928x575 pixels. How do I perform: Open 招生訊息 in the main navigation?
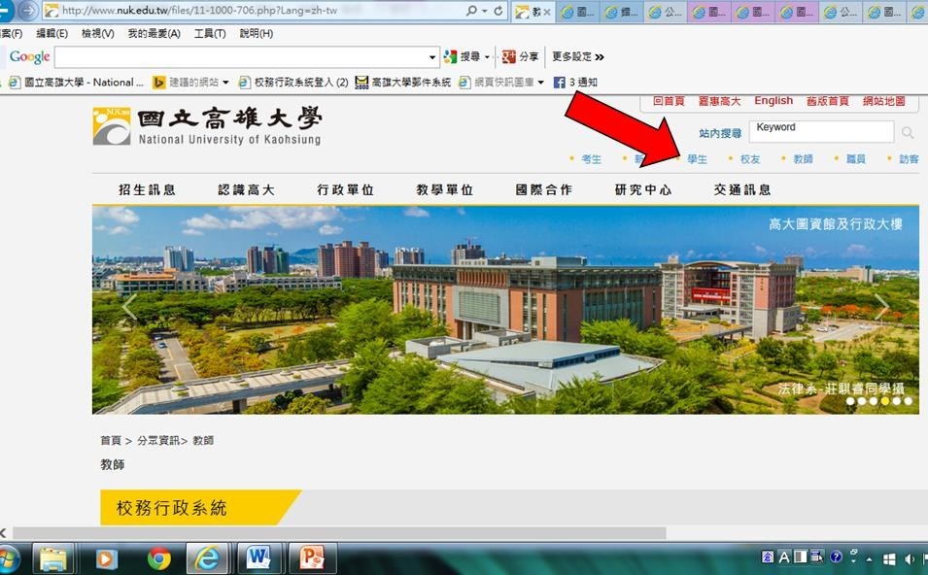coord(147,190)
